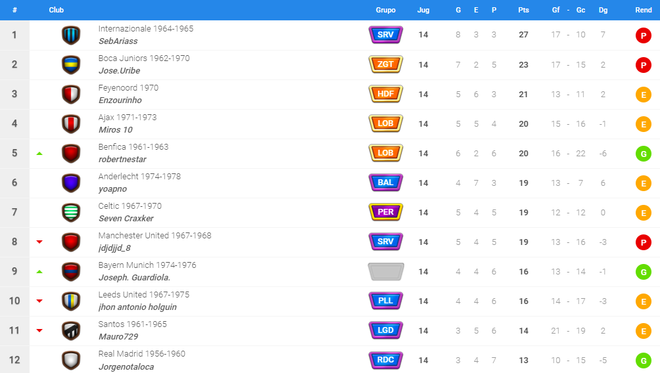Screen dimensions: 660x373
Task: Click the orange E result badge for Anderlecht
Action: tap(643, 183)
